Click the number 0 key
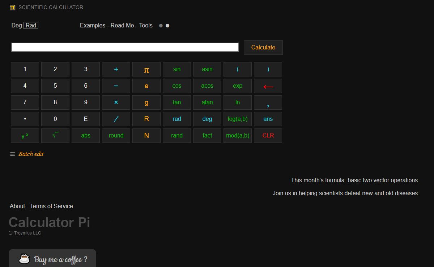 55,119
